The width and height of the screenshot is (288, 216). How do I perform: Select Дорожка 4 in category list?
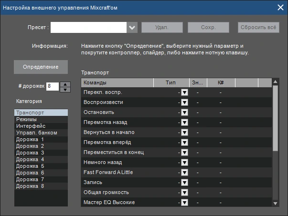coord(41,159)
